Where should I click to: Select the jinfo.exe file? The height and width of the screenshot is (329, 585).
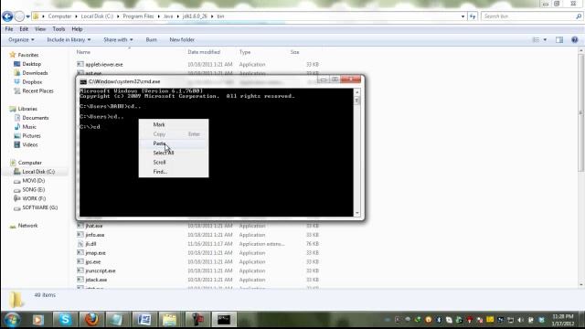95,235
